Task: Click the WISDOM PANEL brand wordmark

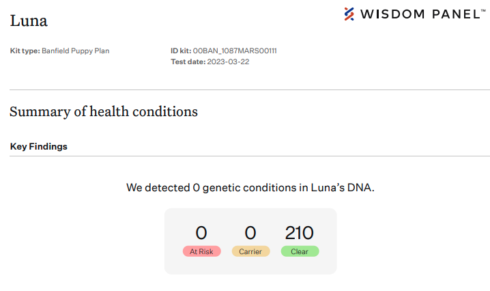Action: [x=420, y=14]
